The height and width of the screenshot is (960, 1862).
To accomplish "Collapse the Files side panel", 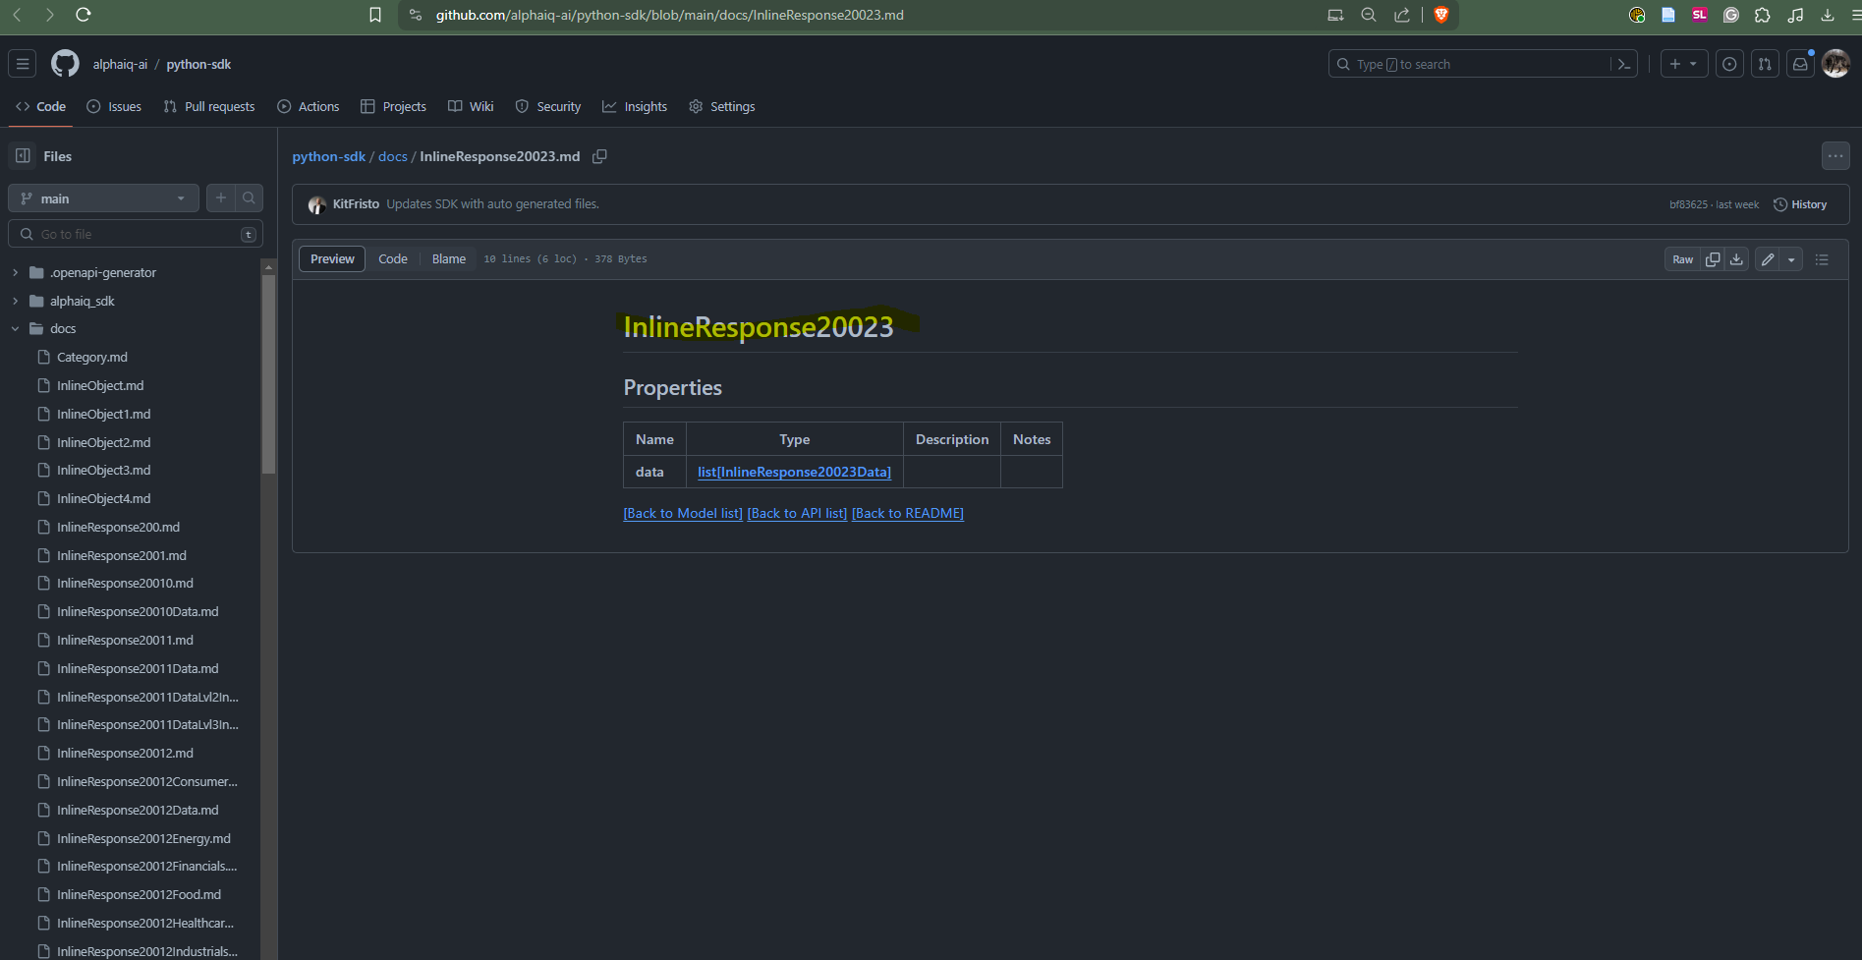I will (23, 156).
